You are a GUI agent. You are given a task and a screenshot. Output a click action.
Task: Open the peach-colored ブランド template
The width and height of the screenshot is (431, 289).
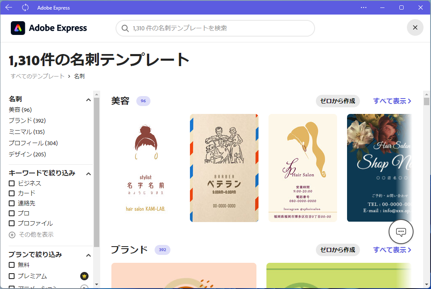184,275
